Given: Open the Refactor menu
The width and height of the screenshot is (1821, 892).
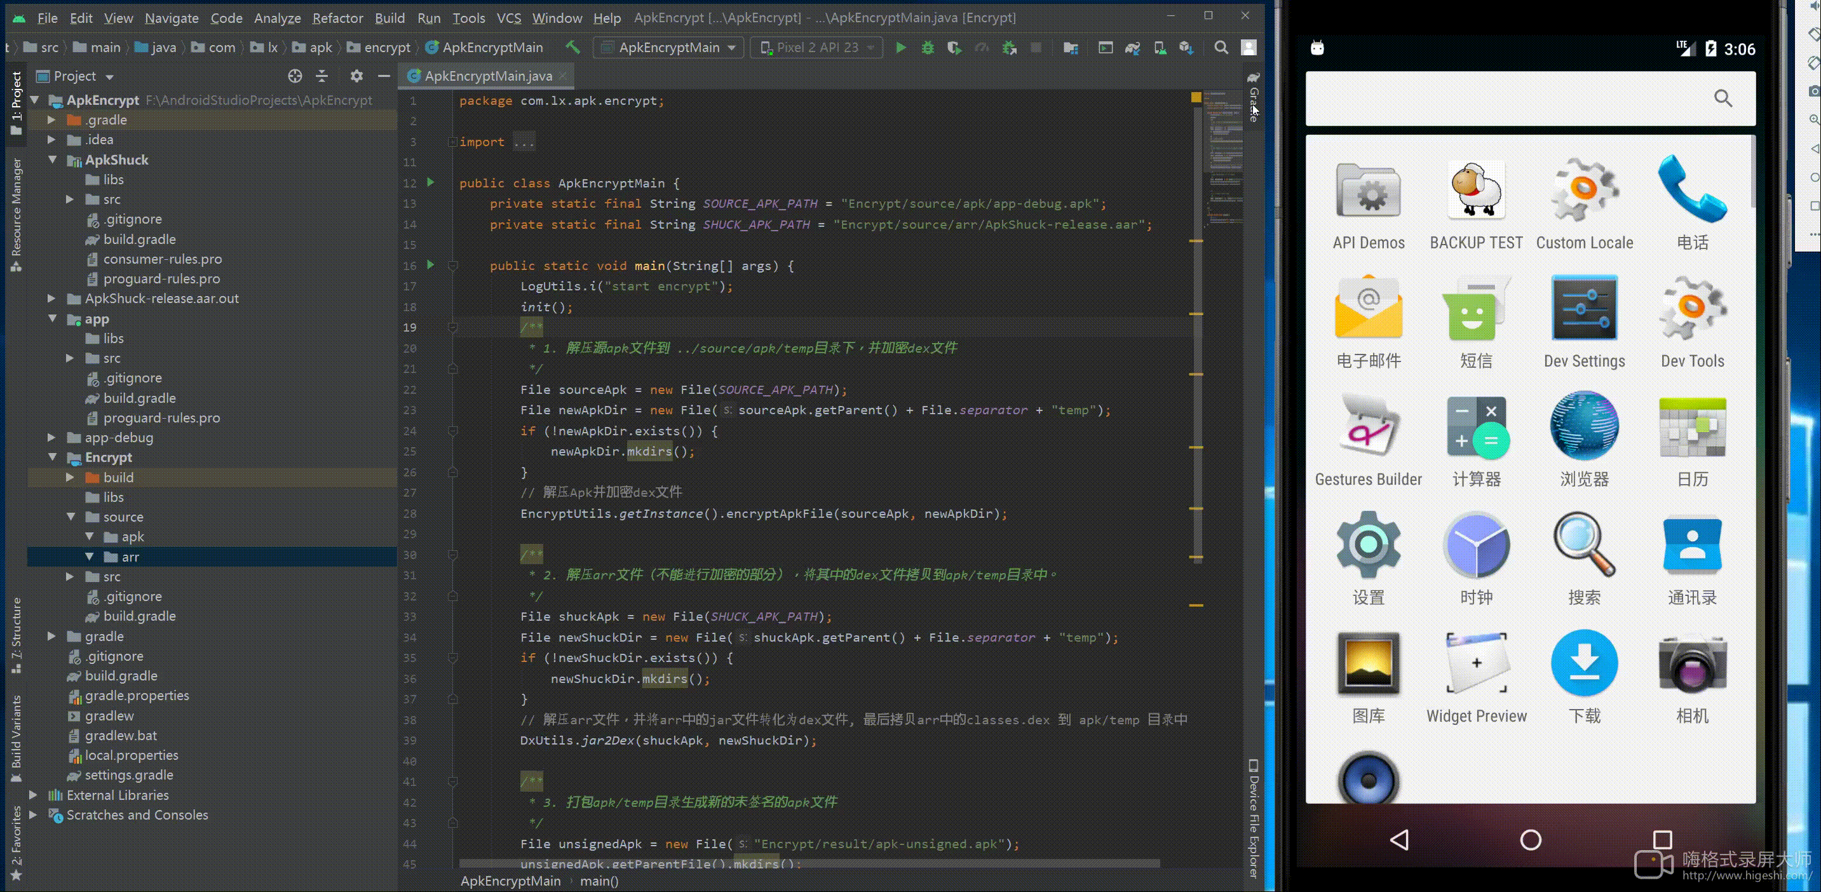Looking at the screenshot, I should (337, 18).
